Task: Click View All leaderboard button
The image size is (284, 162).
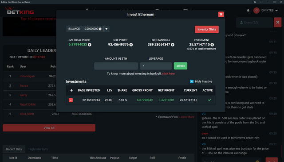Action: (49, 127)
